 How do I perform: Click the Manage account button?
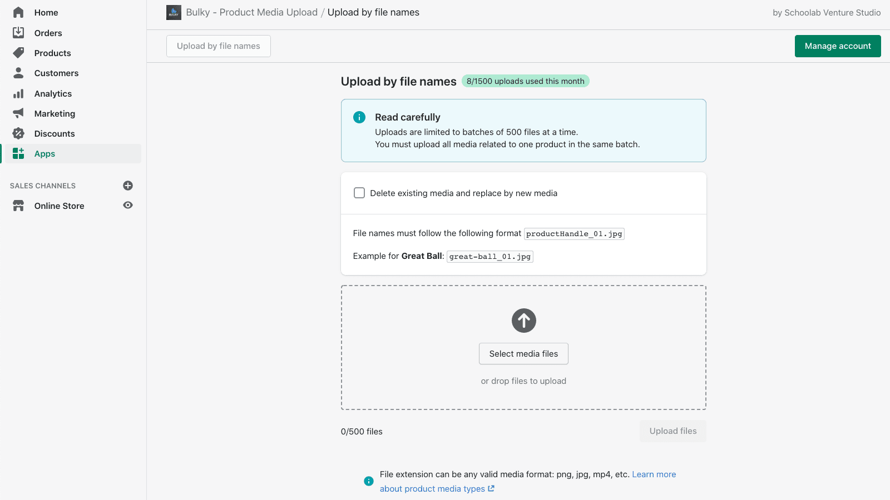(x=838, y=46)
